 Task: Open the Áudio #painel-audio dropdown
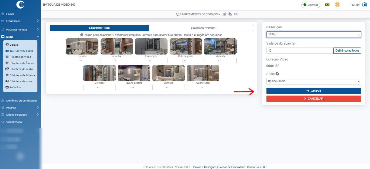point(313,81)
